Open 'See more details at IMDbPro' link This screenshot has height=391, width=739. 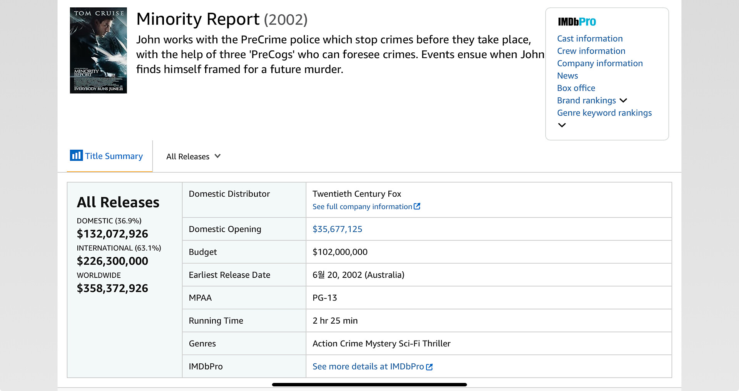[x=368, y=367]
